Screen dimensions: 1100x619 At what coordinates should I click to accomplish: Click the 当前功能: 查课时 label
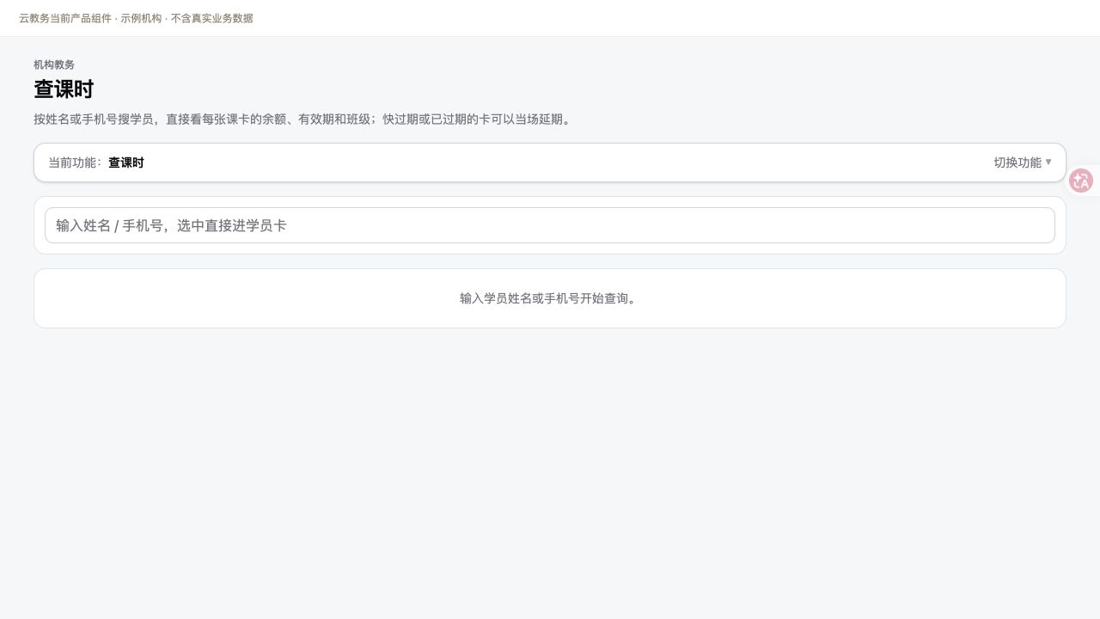pyautogui.click(x=96, y=162)
